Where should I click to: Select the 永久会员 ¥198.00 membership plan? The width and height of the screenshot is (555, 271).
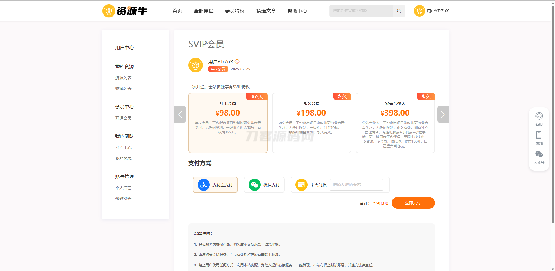[311, 123]
